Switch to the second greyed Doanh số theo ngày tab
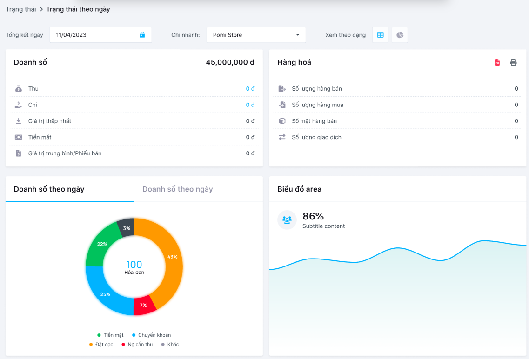529x359 pixels. click(x=177, y=189)
